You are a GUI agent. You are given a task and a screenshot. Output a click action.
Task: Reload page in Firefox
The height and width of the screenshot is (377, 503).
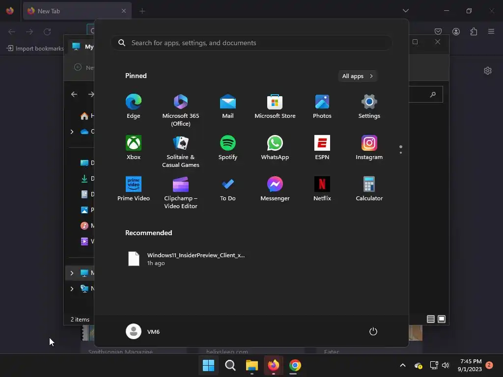[47, 31]
